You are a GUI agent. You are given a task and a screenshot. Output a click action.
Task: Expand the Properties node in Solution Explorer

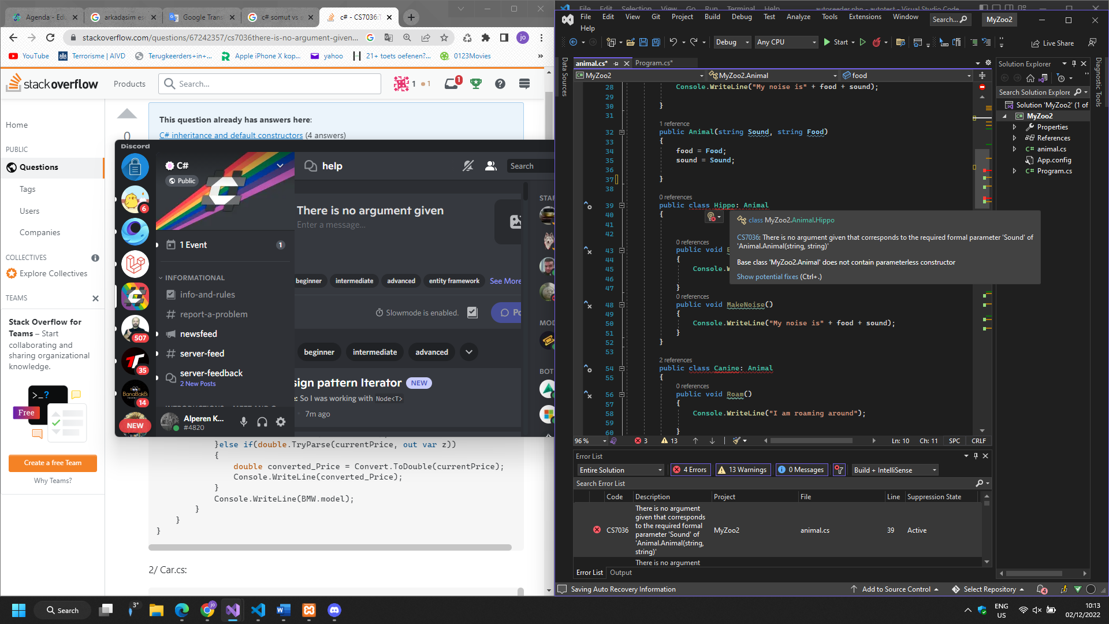(x=1015, y=127)
